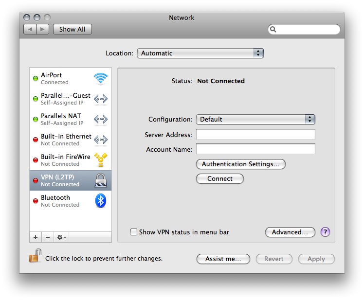Select the AirPort Wi-Fi icon
Viewport: 364px width, 300px height.
point(101,78)
